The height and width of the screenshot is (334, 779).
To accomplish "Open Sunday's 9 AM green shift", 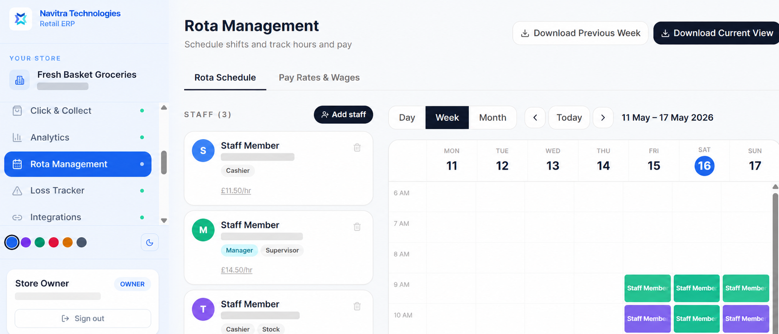I will pyautogui.click(x=746, y=288).
